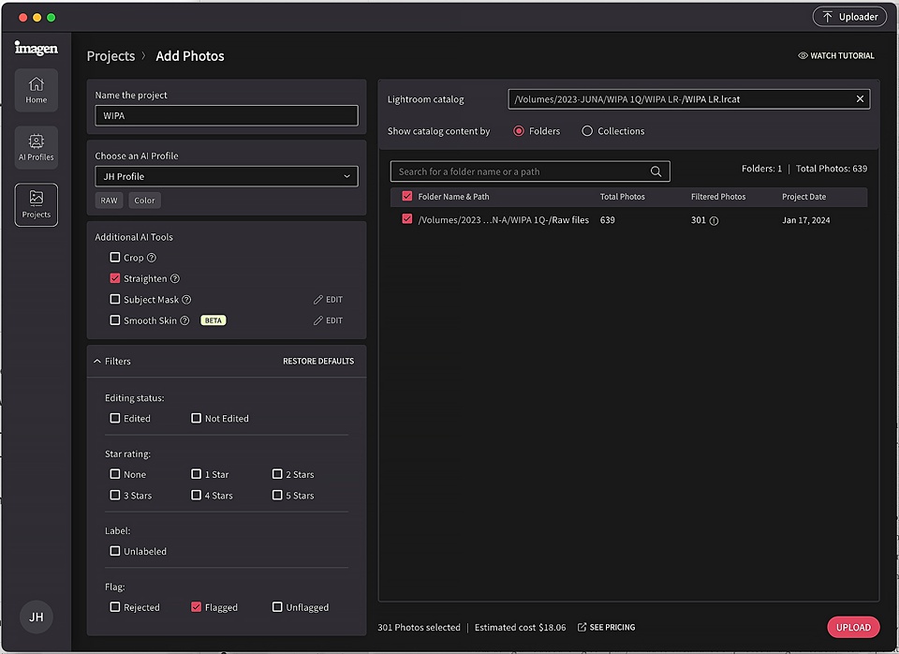Open the Uploader button
The image size is (899, 654).
pyautogui.click(x=849, y=17)
